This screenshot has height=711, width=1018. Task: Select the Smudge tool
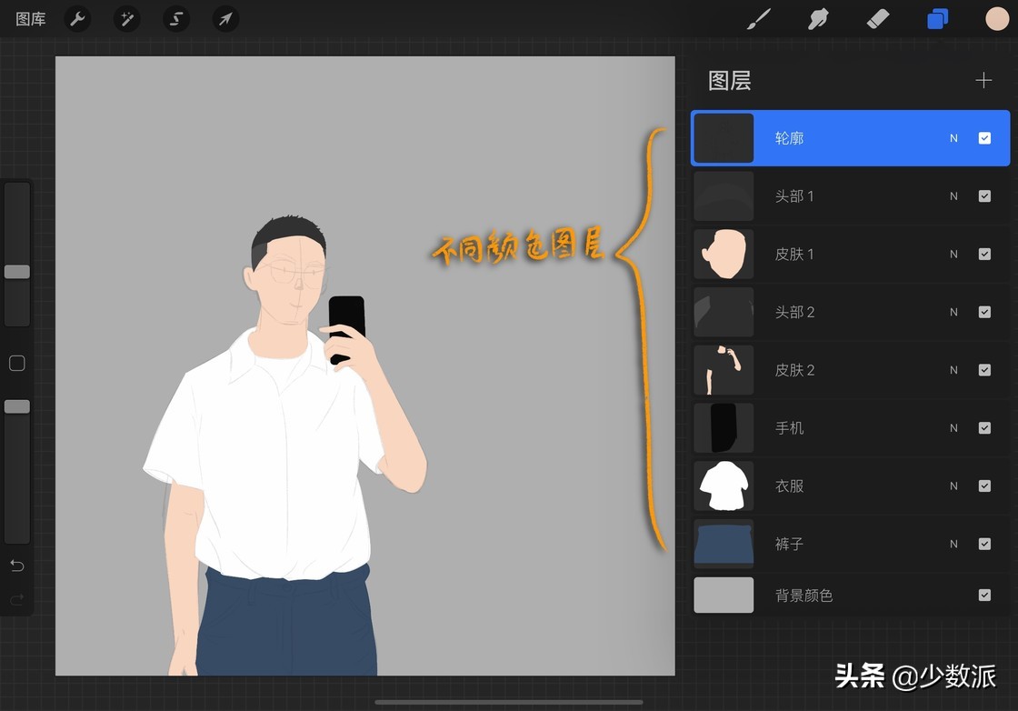818,18
